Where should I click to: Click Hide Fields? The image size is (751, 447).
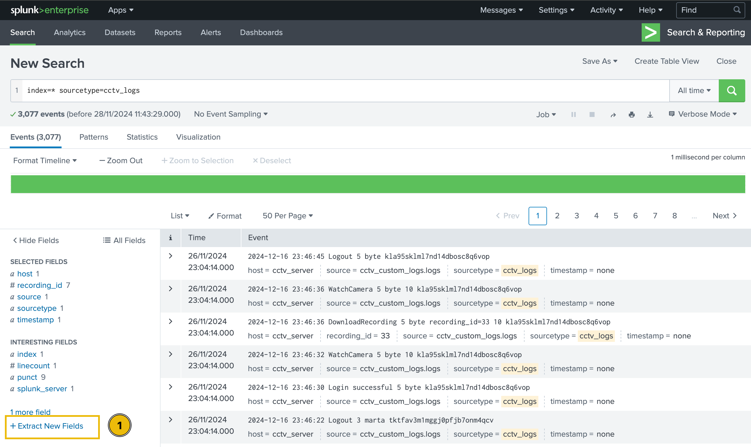pos(36,240)
